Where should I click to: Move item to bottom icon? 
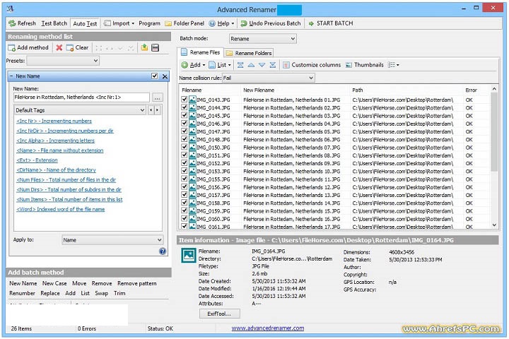coord(273,65)
